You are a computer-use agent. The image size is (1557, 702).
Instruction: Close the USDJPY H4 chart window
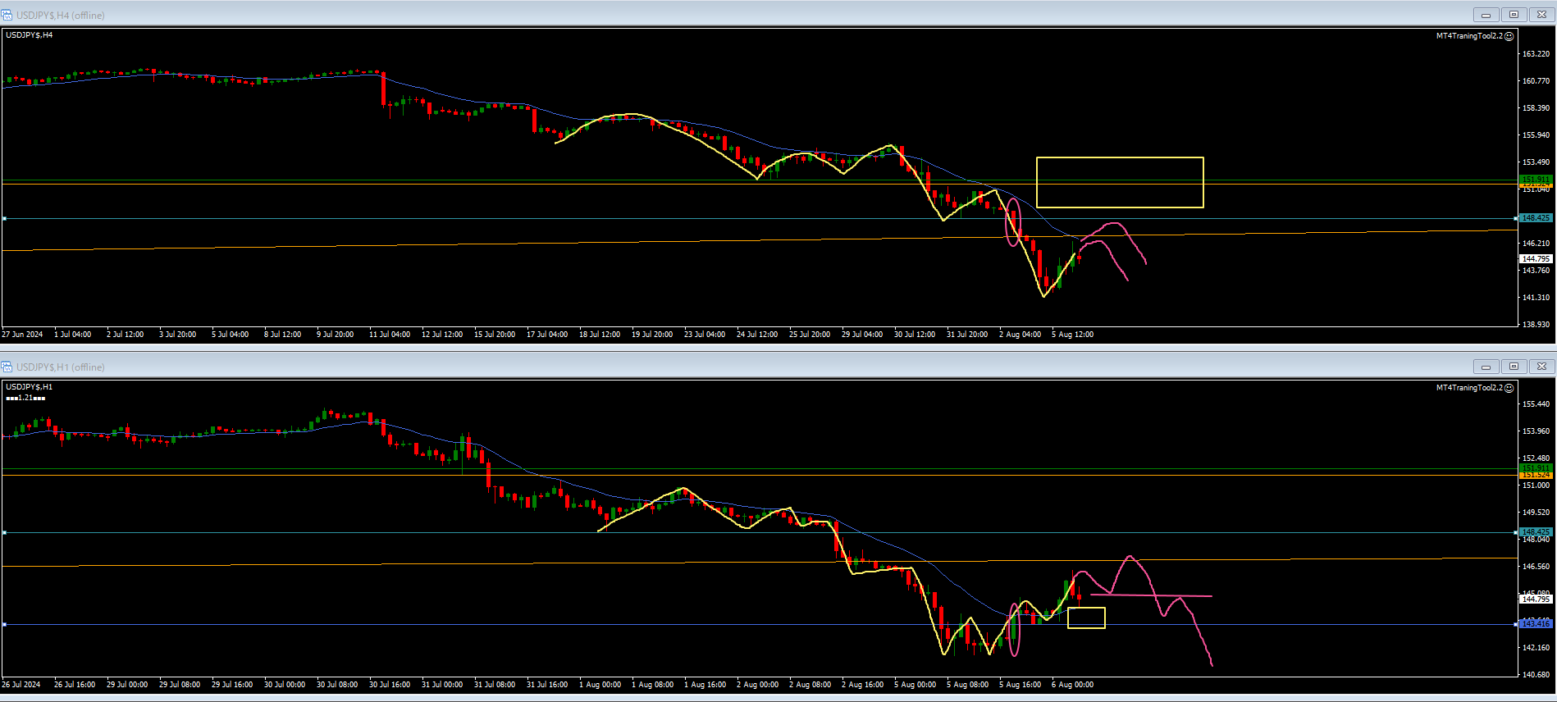click(1541, 15)
